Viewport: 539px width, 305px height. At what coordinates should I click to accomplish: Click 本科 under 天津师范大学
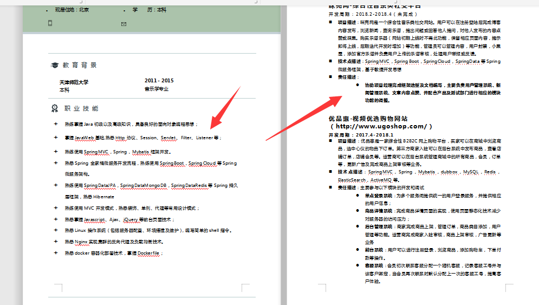[64, 90]
